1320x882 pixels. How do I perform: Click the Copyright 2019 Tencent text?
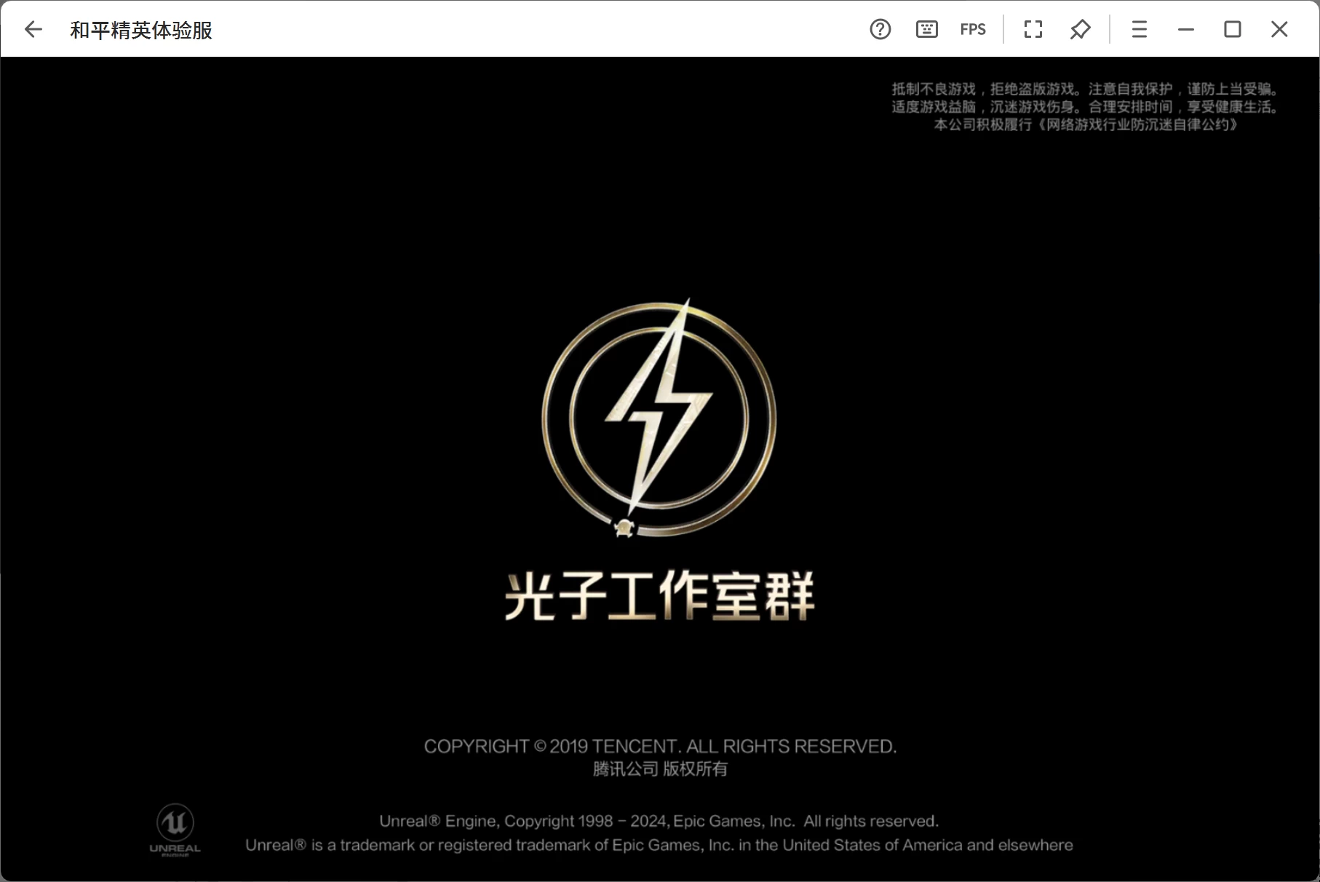coord(660,747)
